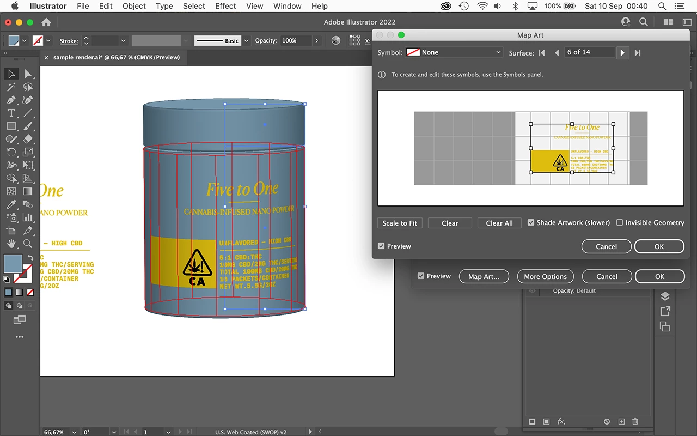Select the Direct Selection tool
This screenshot has width=697, height=436.
(28, 74)
